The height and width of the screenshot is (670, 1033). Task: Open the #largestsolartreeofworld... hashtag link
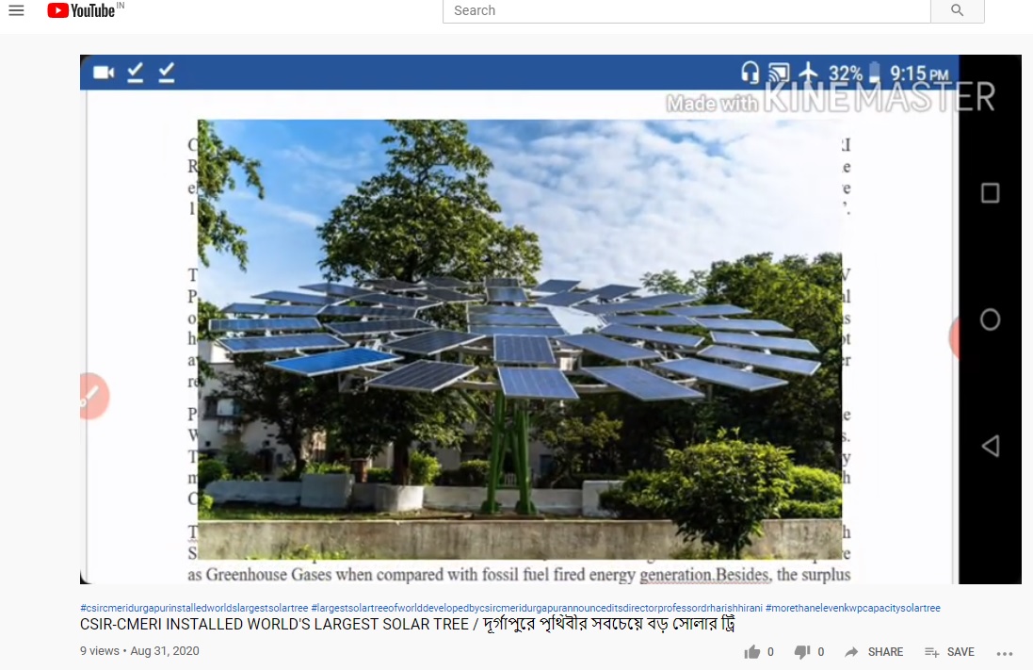(536, 608)
